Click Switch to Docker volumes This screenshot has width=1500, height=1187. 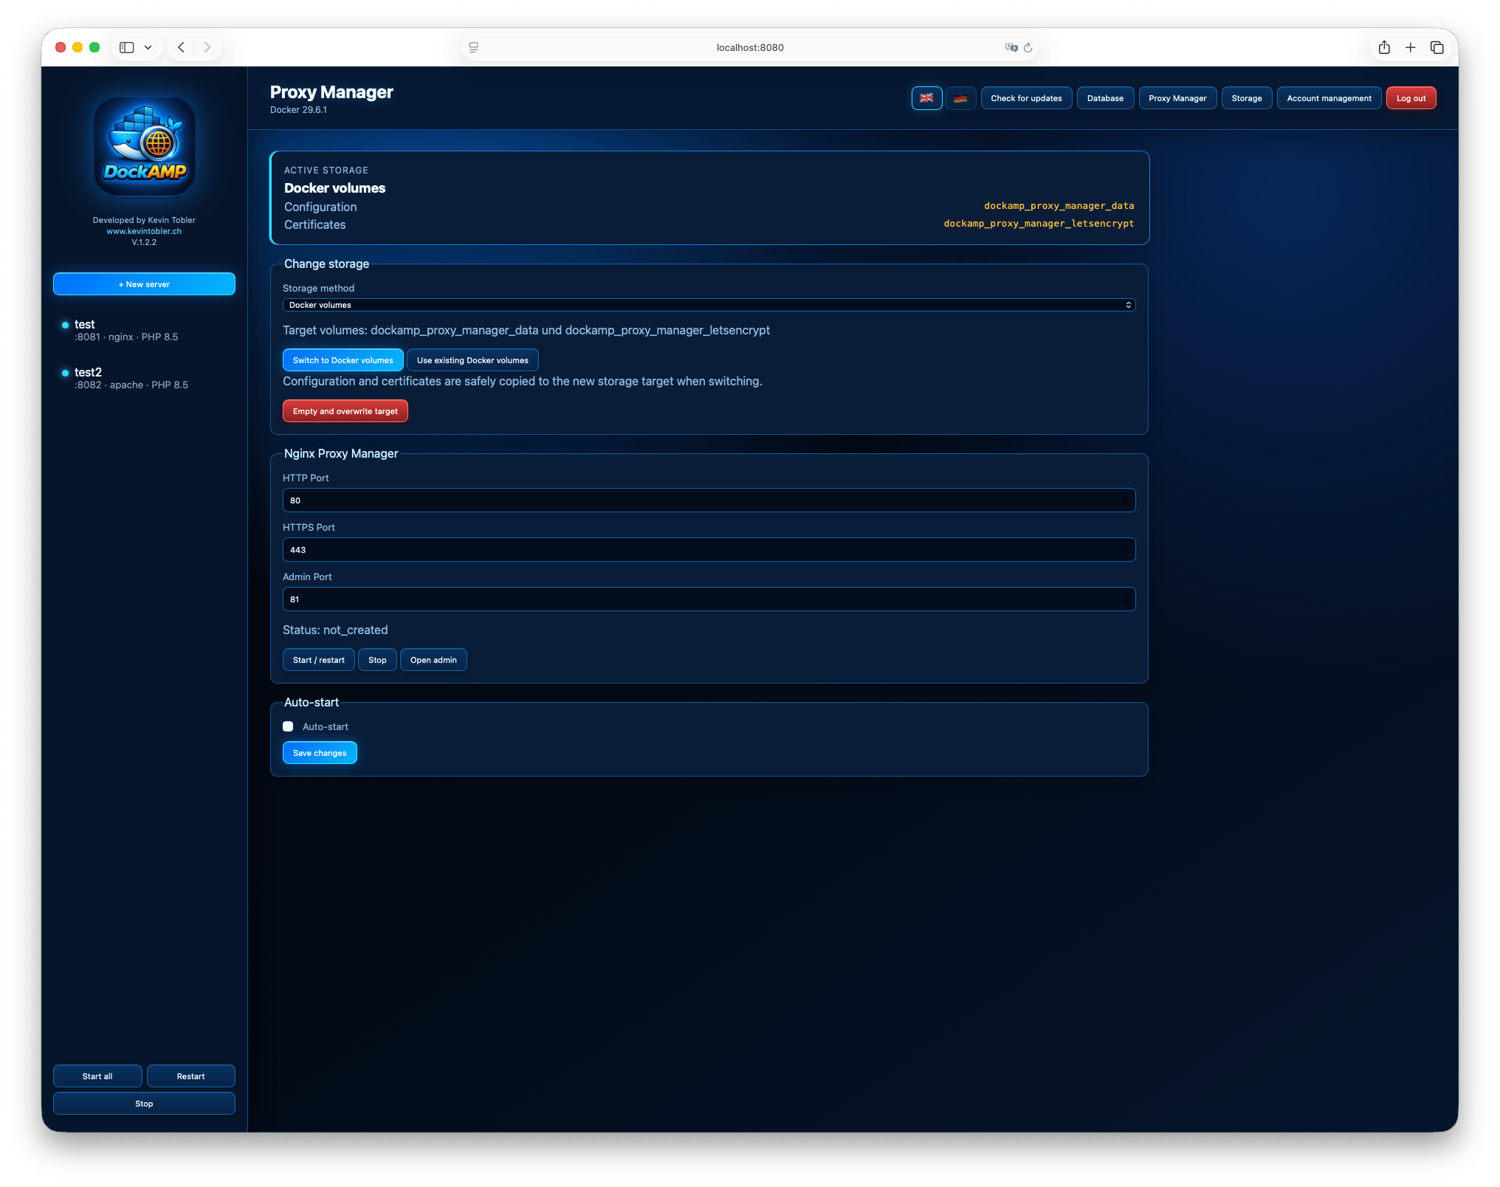point(343,360)
